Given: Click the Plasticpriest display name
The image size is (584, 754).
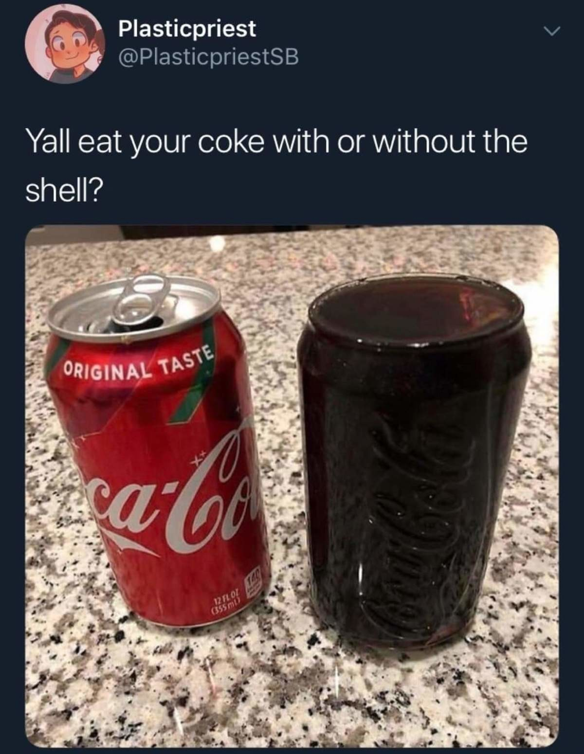Looking at the screenshot, I should point(187,29).
